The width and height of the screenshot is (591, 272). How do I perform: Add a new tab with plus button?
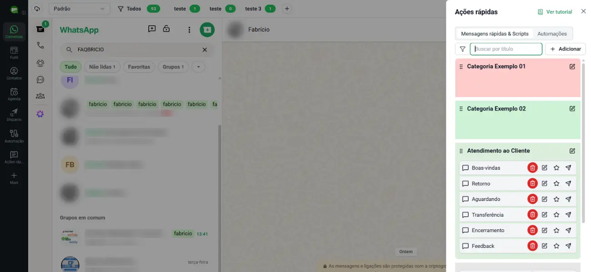[287, 9]
